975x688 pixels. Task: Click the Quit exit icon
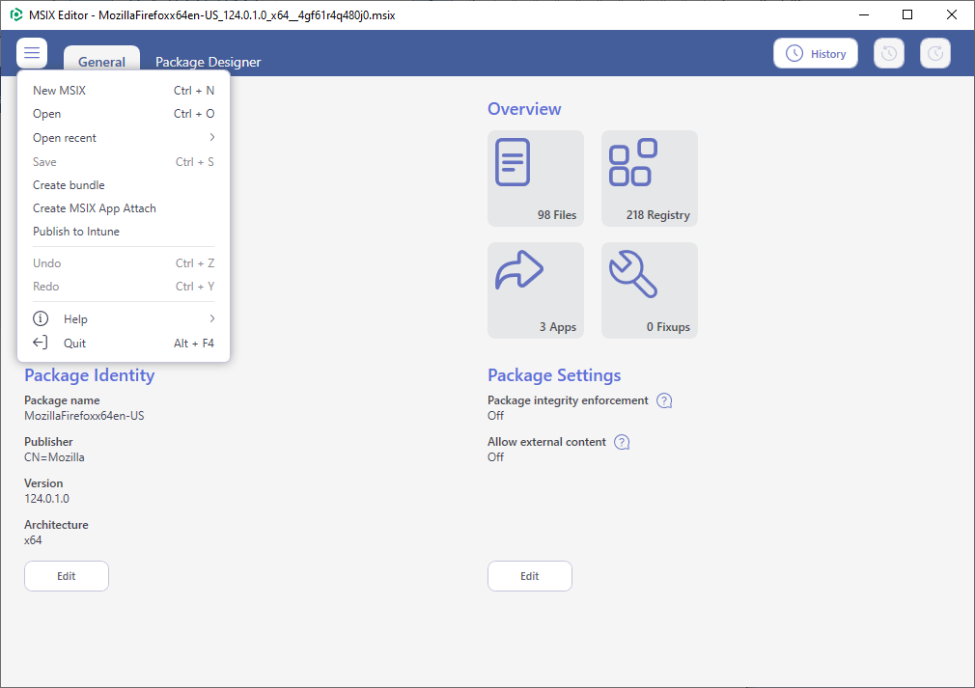click(x=40, y=343)
